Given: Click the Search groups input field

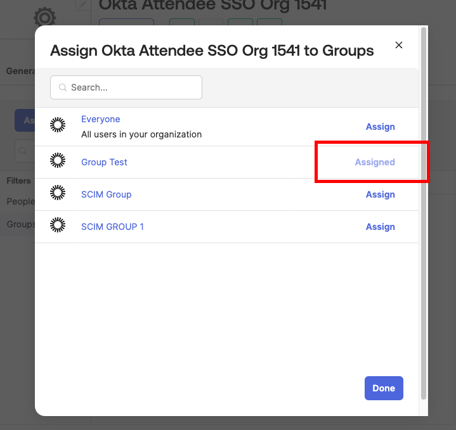Looking at the screenshot, I should point(126,87).
